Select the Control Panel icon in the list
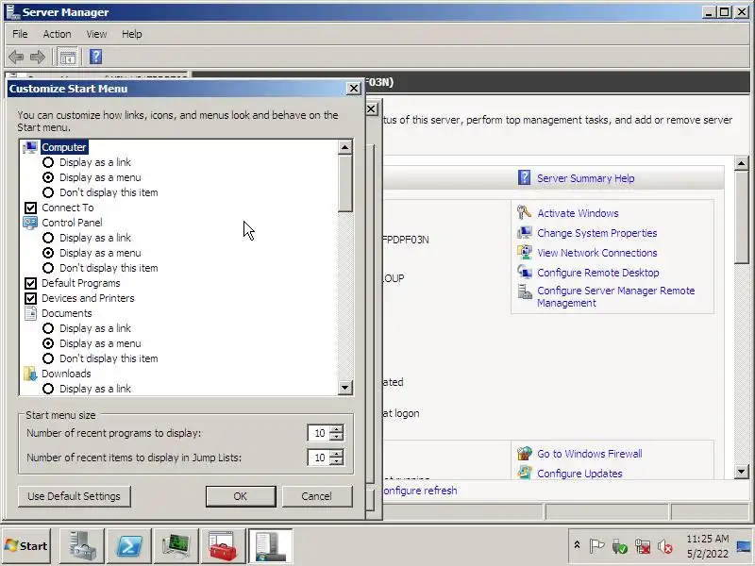 (30, 223)
